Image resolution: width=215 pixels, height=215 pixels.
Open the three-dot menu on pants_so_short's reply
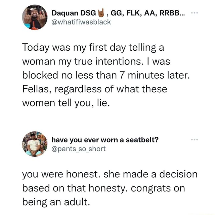coord(195,140)
